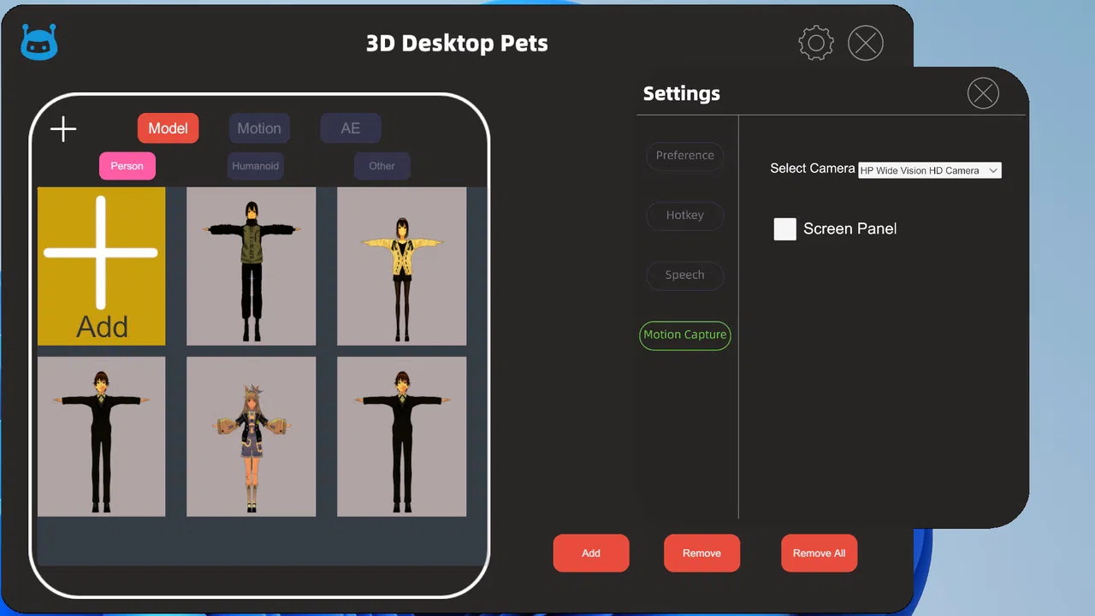Enable the Screen Panel checkbox
The image size is (1095, 616).
click(x=785, y=228)
